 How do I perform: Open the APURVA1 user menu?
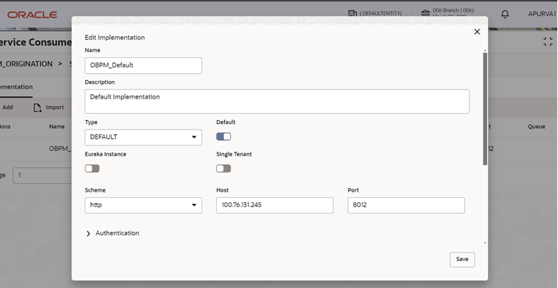542,14
